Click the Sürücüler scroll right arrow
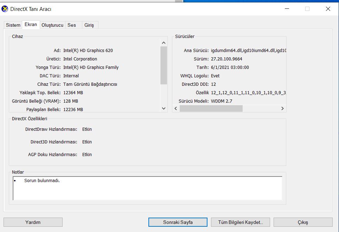The image size is (339, 232). (282, 108)
